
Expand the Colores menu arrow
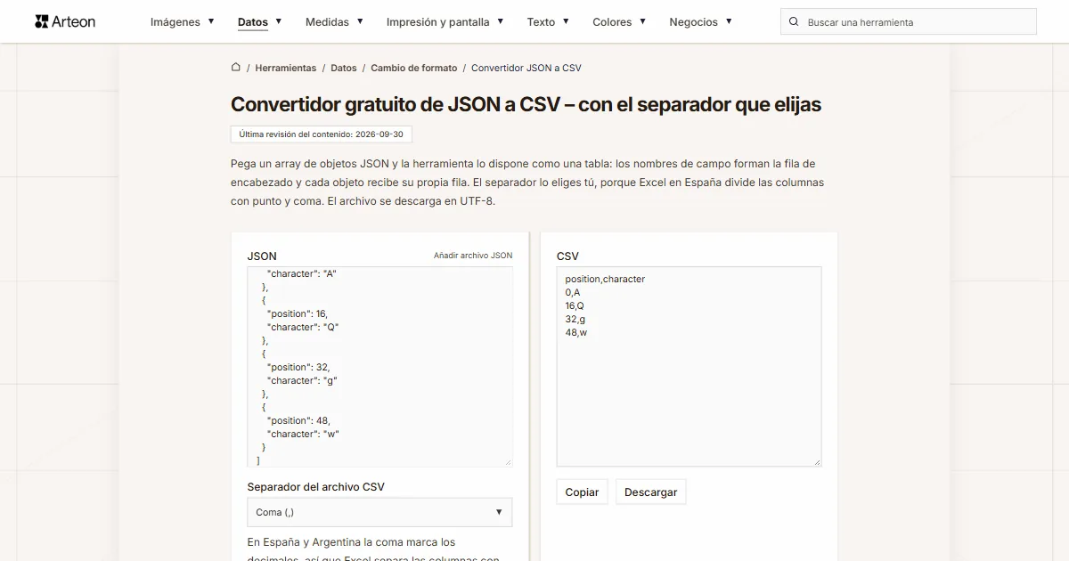pyautogui.click(x=642, y=20)
